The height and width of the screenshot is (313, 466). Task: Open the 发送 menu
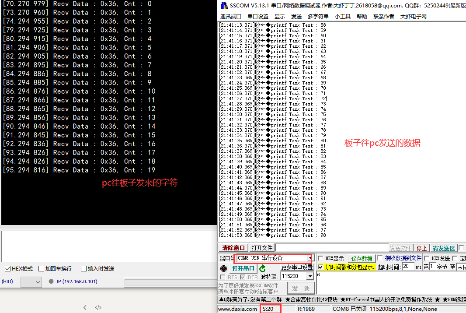coord(296,16)
